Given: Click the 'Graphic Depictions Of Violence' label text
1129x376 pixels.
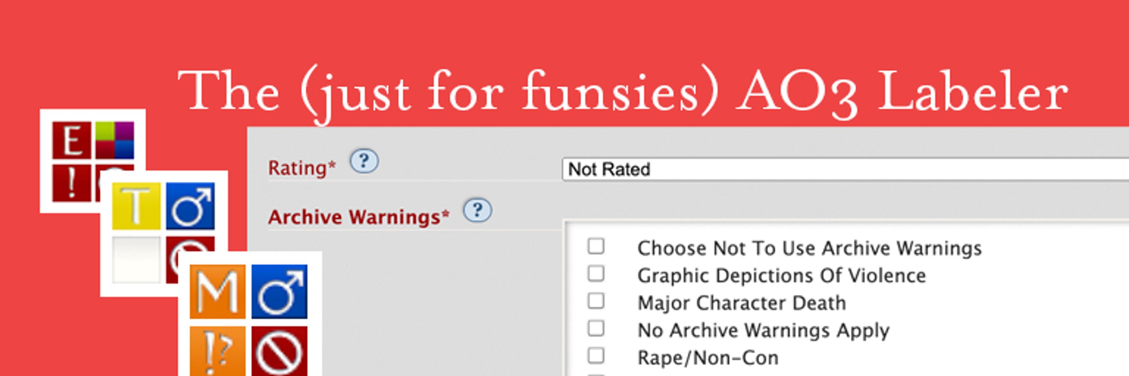Looking at the screenshot, I should click(781, 276).
